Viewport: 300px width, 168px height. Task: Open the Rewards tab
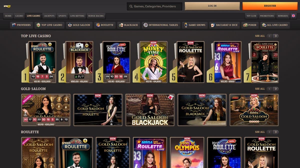tap(283, 16)
